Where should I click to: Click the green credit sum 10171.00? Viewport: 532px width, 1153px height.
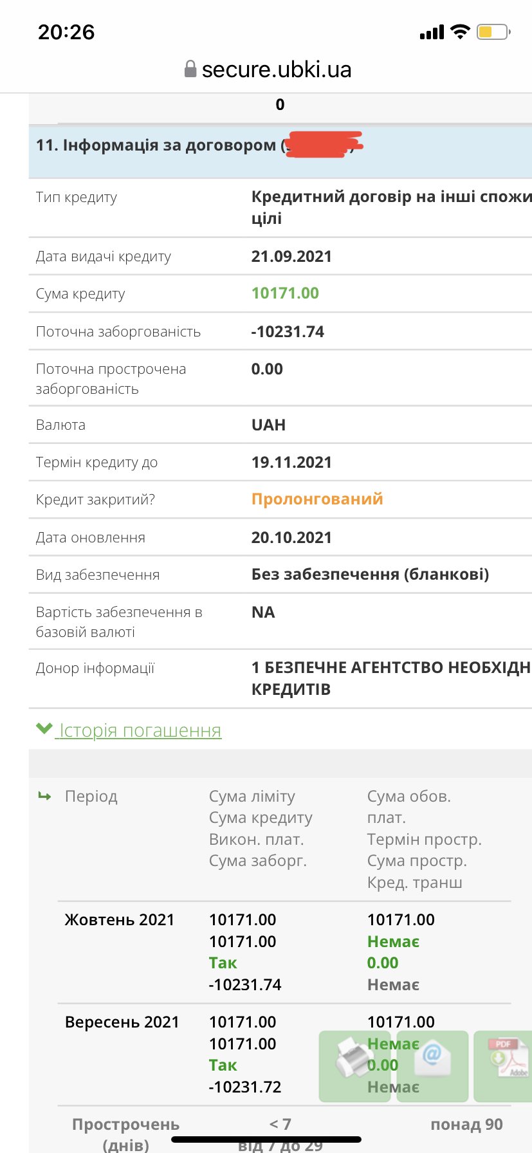[x=285, y=293]
